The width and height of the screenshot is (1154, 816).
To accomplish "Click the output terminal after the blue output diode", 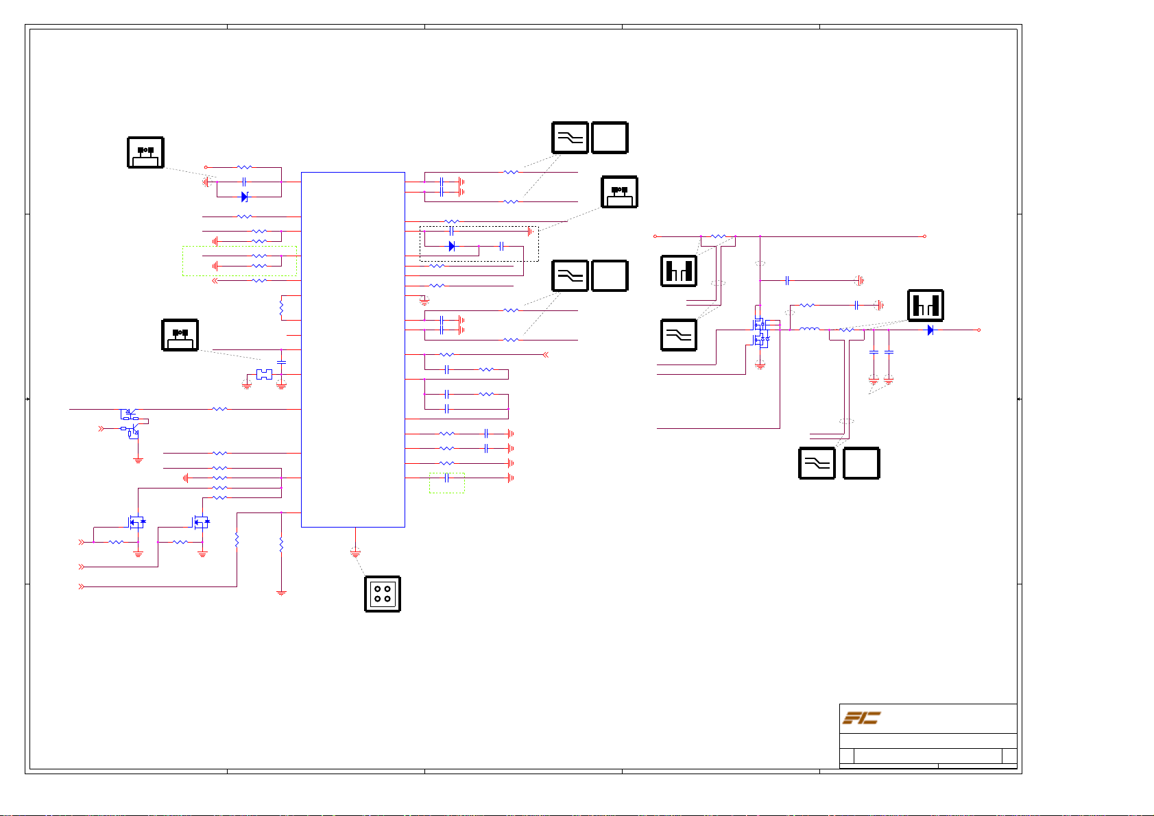I will tap(978, 330).
